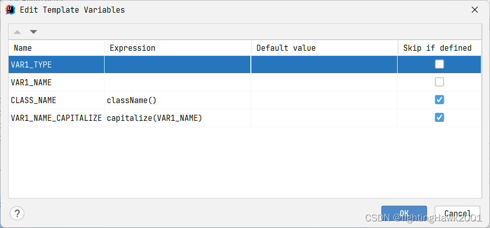Edit the className() expression cell
The width and height of the screenshot is (490, 228).
click(178, 100)
